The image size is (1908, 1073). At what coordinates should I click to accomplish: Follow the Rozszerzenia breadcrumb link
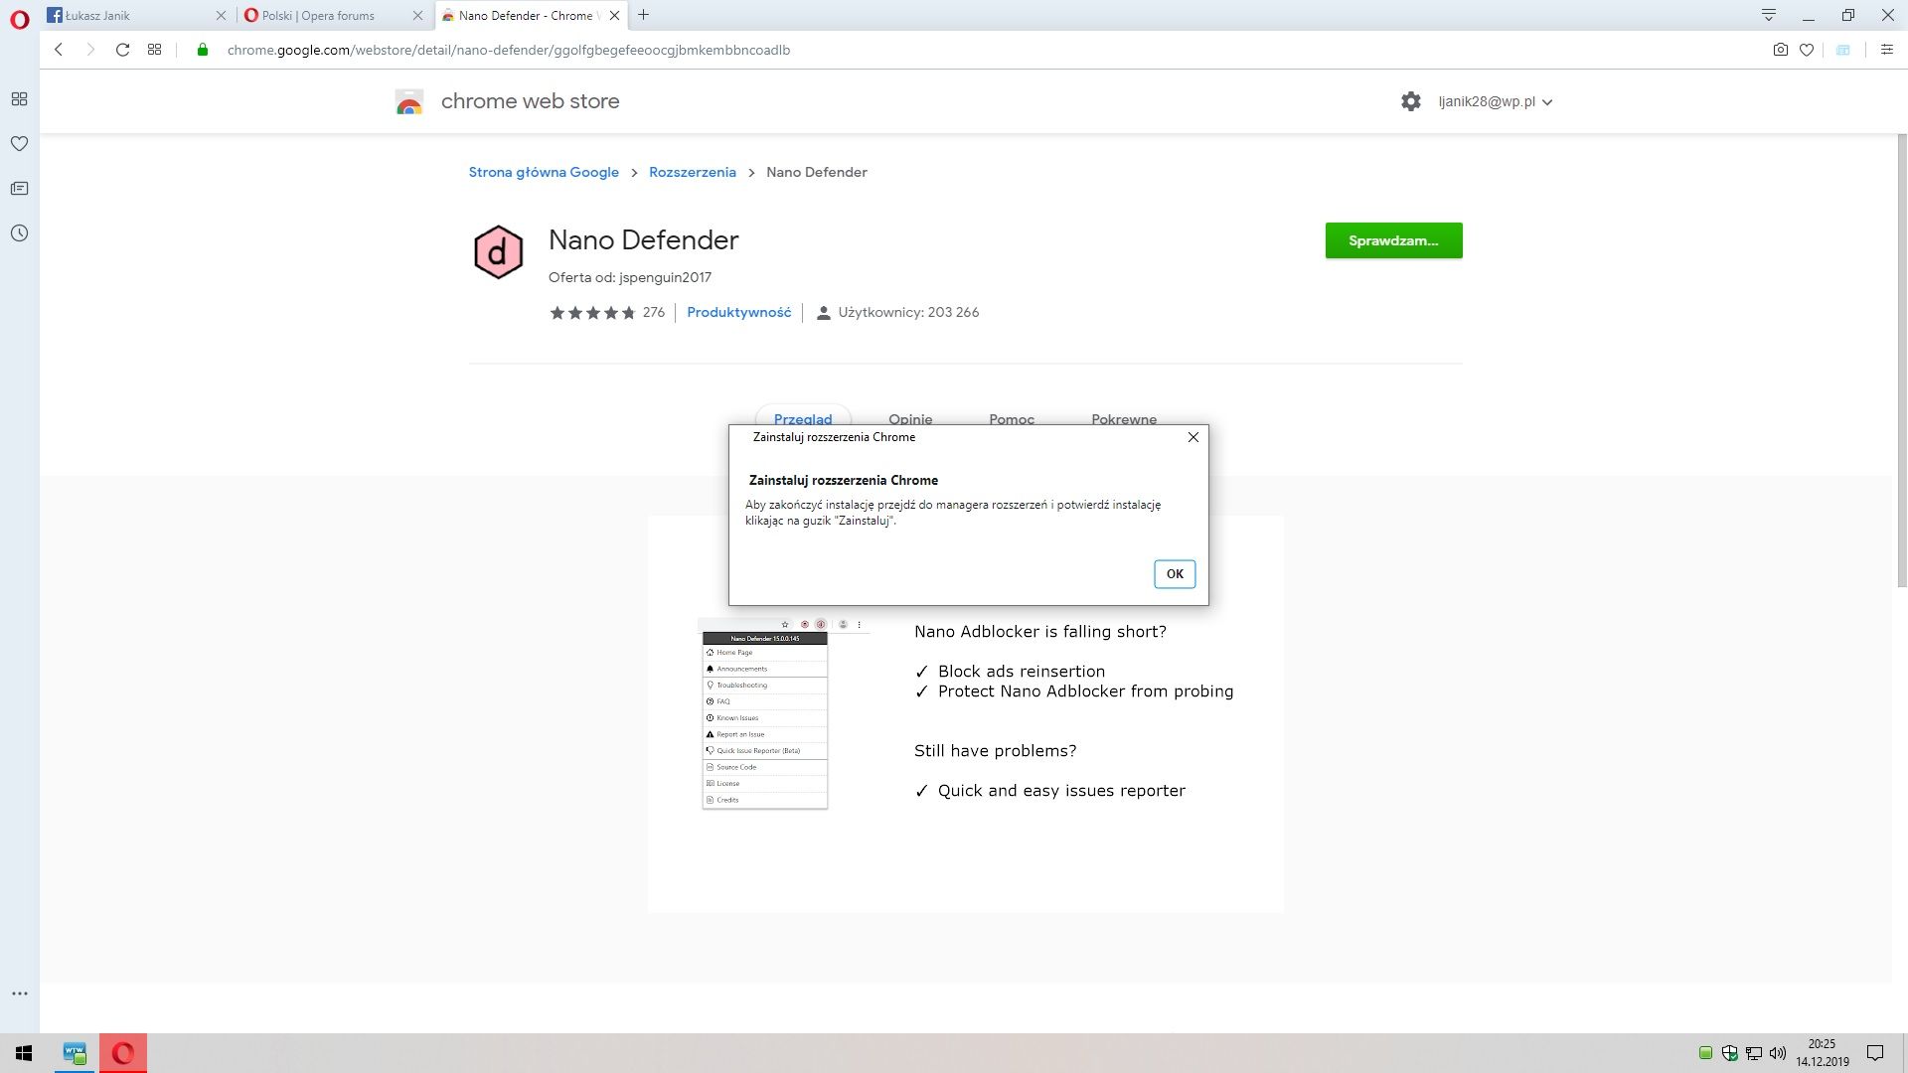693,172
